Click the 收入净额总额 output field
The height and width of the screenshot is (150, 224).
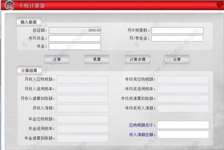pos(183,134)
